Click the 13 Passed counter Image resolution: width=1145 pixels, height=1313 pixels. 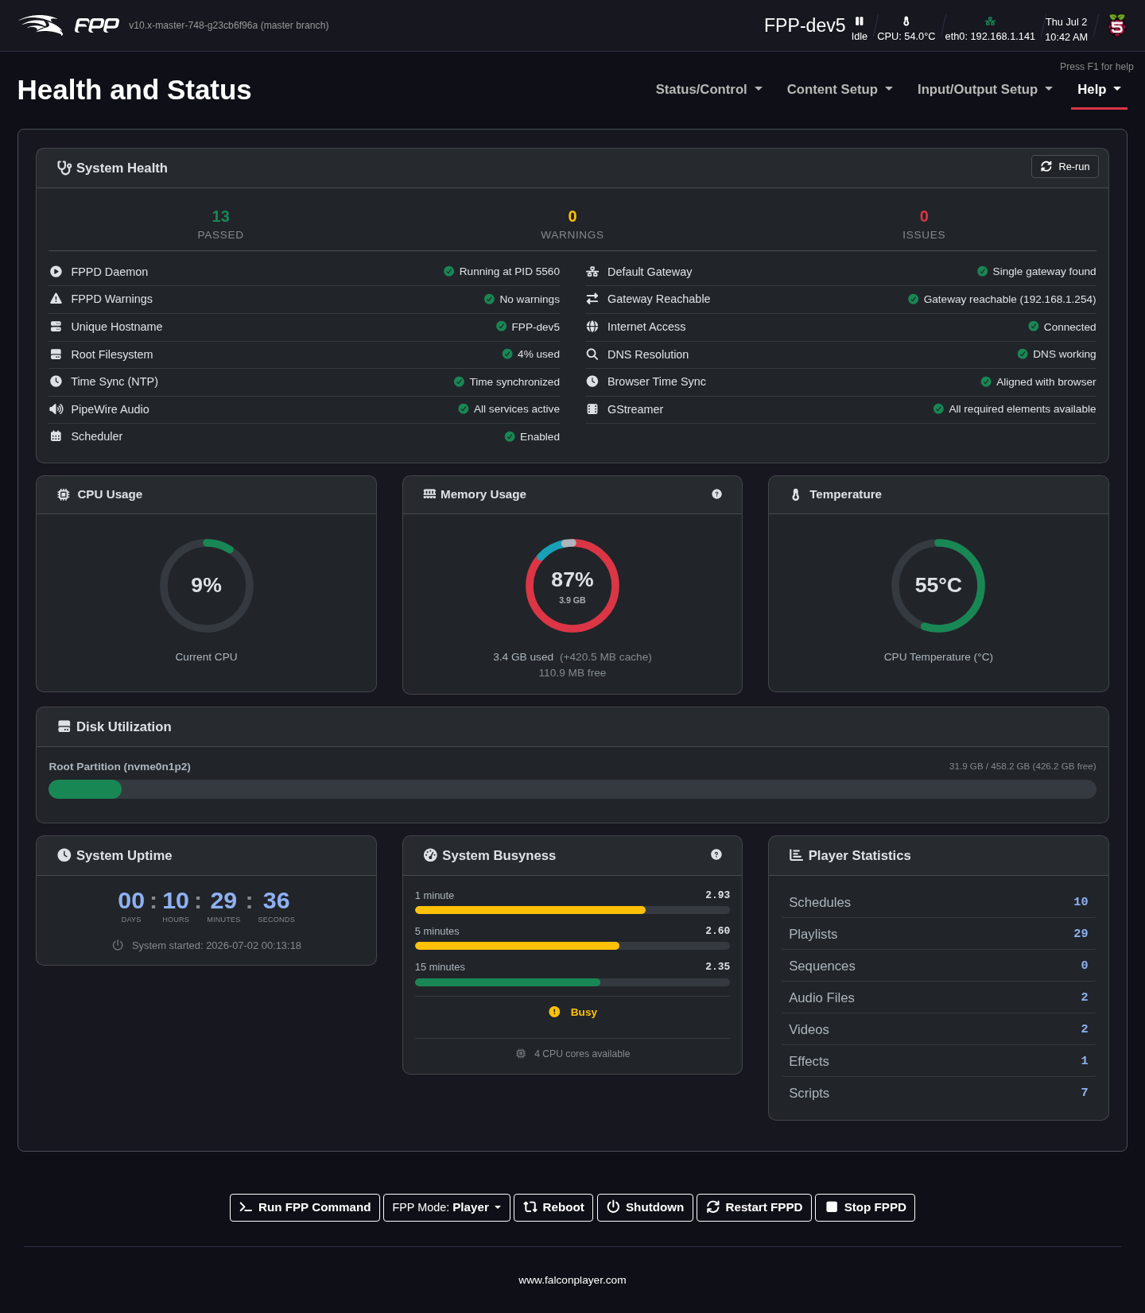click(x=220, y=224)
